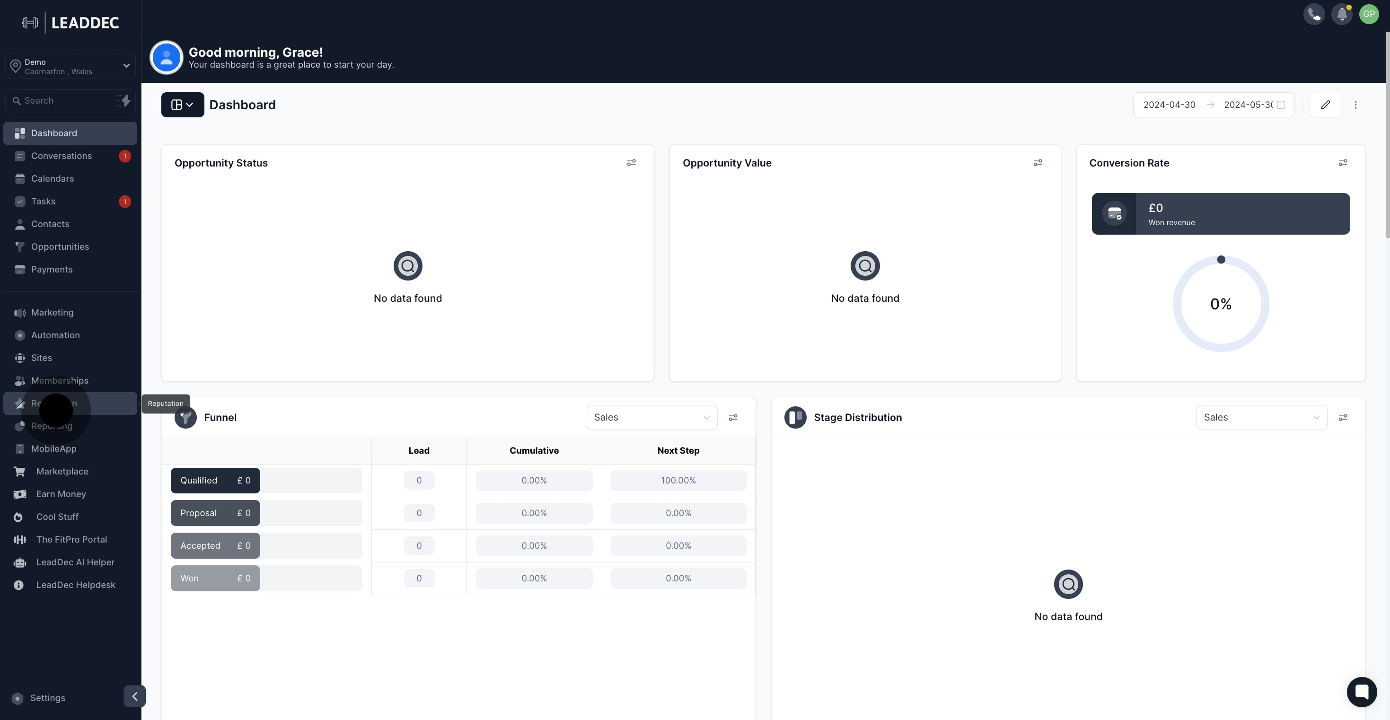The image size is (1390, 720).
Task: Click the quick actions lightning icon
Action: [124, 100]
